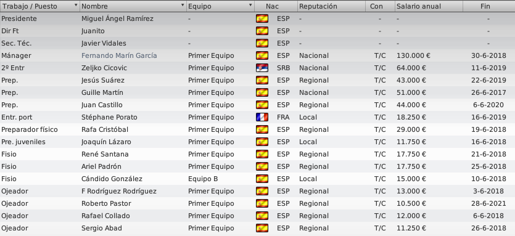
Task: Click the Spanish flag in Fernando Marín García's row
Action: pos(262,55)
